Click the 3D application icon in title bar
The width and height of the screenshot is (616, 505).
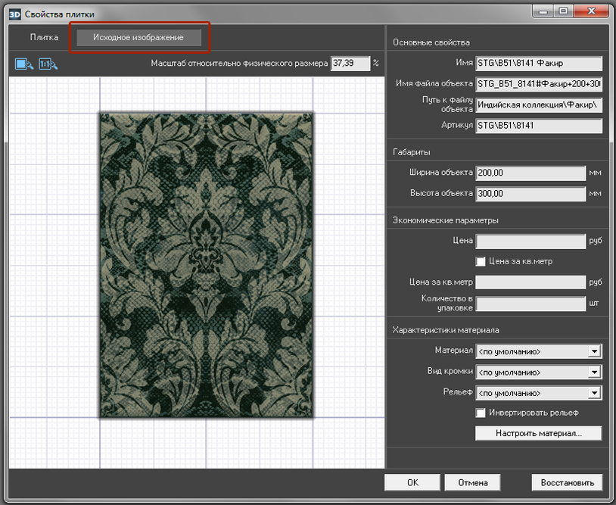13,13
